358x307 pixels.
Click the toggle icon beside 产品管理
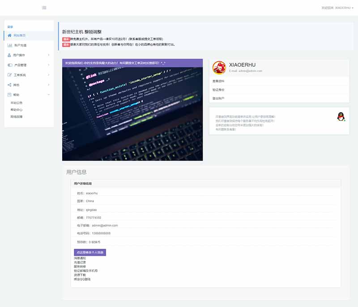9,65
